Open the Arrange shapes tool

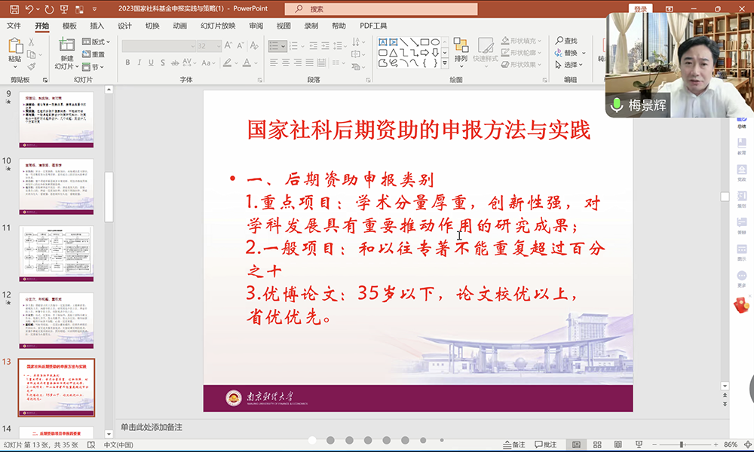pyautogui.click(x=461, y=50)
